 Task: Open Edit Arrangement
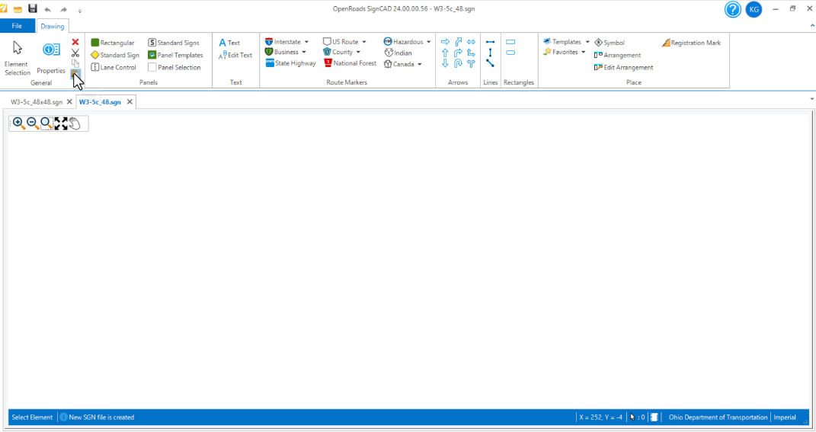(623, 67)
